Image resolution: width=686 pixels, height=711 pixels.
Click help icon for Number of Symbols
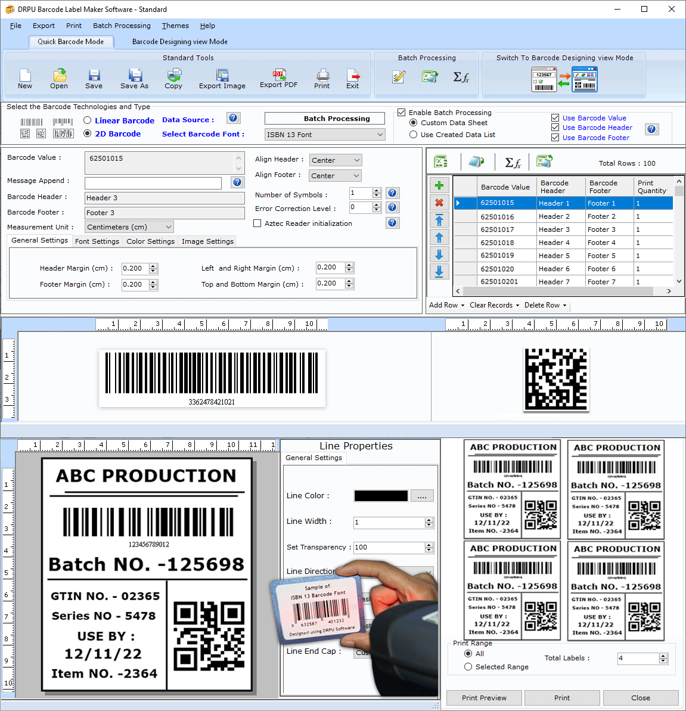click(392, 193)
